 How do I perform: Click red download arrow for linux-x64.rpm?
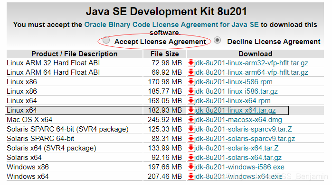point(191,101)
